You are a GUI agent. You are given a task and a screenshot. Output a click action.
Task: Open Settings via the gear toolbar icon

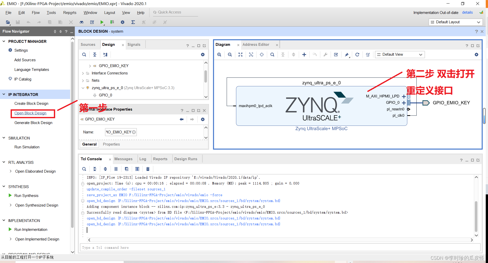[x=122, y=22]
